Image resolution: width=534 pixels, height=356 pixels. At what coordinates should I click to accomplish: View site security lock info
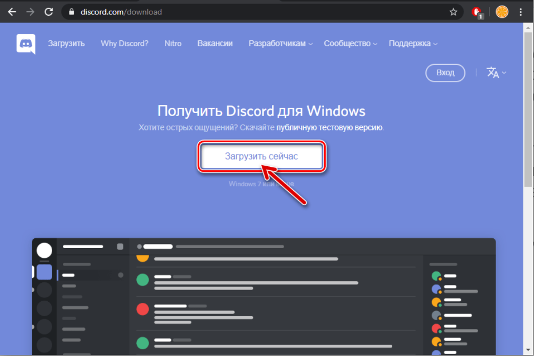coord(71,12)
